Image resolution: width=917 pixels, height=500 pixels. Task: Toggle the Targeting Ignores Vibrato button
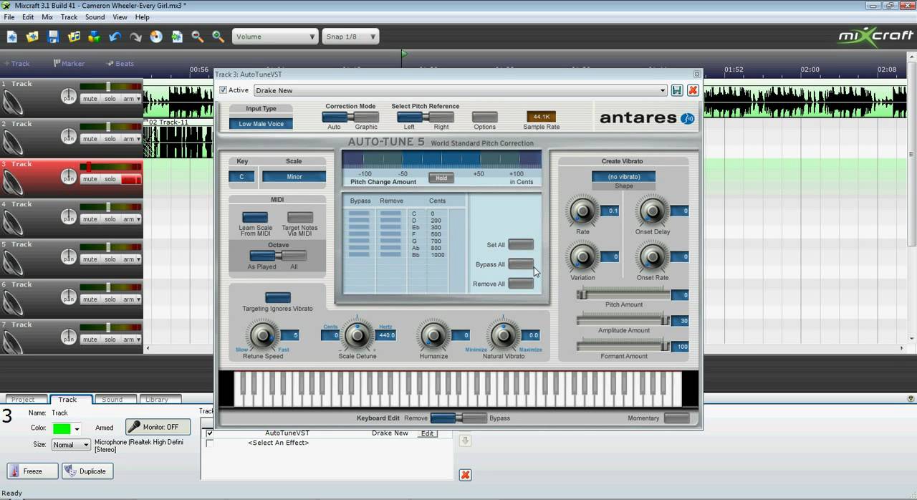pos(277,297)
